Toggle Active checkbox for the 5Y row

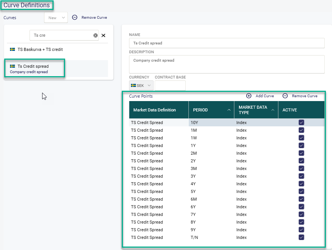coord(301,191)
